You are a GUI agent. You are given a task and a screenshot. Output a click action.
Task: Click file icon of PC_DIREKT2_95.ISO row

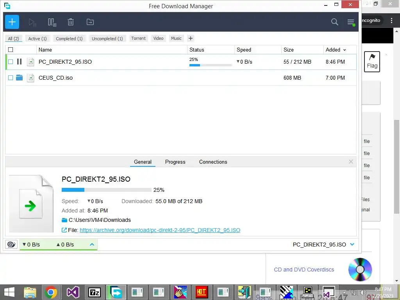click(x=30, y=62)
